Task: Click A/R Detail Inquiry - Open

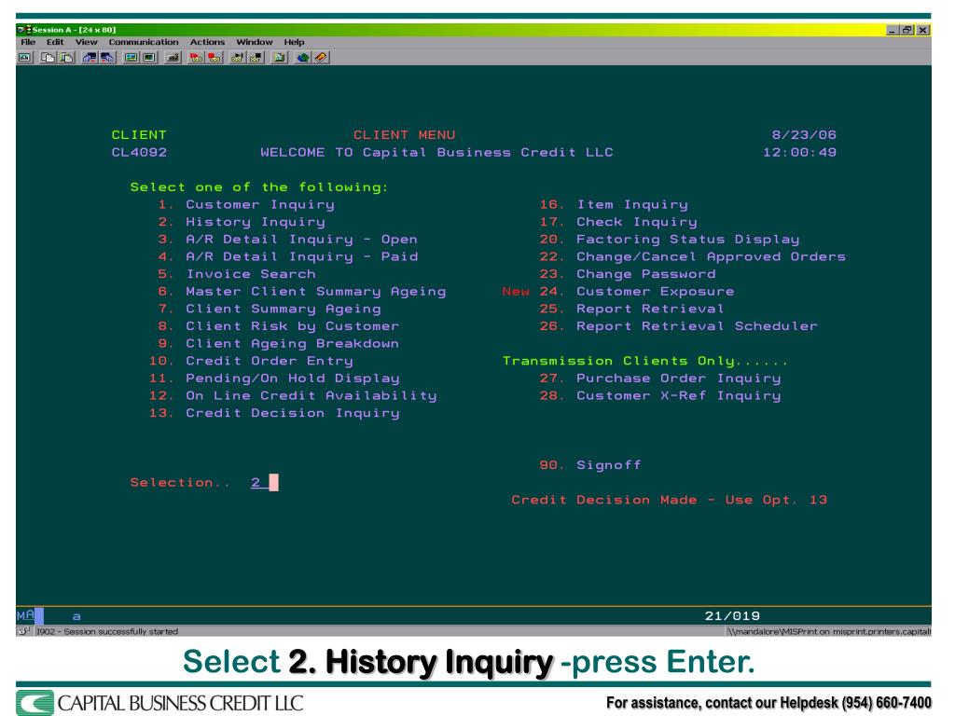Action: (287, 240)
